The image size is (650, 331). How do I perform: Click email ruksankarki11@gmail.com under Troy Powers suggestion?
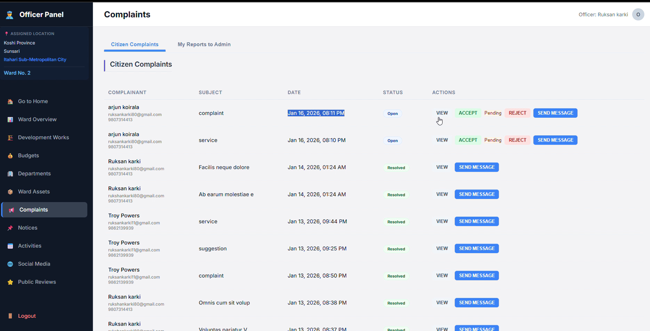point(134,250)
